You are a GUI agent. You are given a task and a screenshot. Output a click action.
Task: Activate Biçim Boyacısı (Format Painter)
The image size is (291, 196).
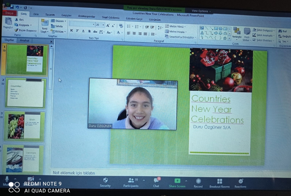click(25, 30)
